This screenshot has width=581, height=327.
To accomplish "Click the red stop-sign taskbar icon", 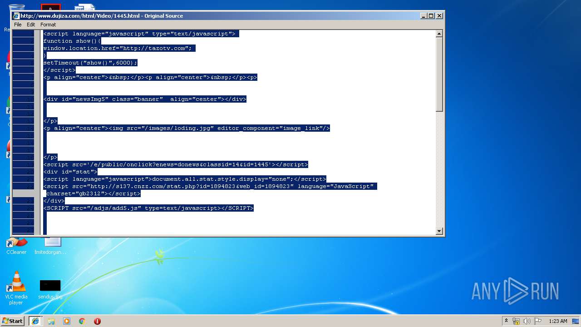I will (x=97, y=321).
